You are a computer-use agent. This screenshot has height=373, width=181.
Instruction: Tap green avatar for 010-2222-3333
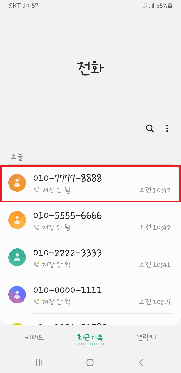point(17,257)
